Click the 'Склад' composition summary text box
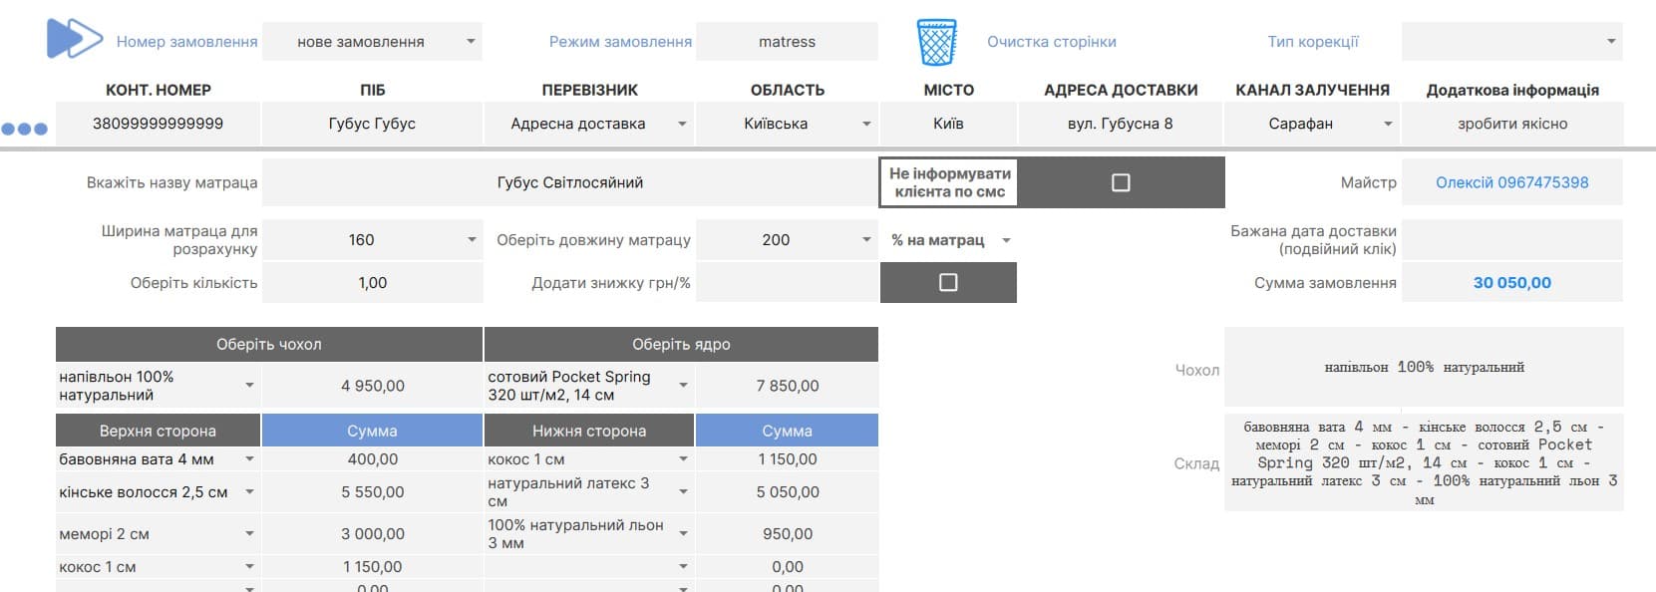Screen dimensions: 1656x592 (1424, 462)
